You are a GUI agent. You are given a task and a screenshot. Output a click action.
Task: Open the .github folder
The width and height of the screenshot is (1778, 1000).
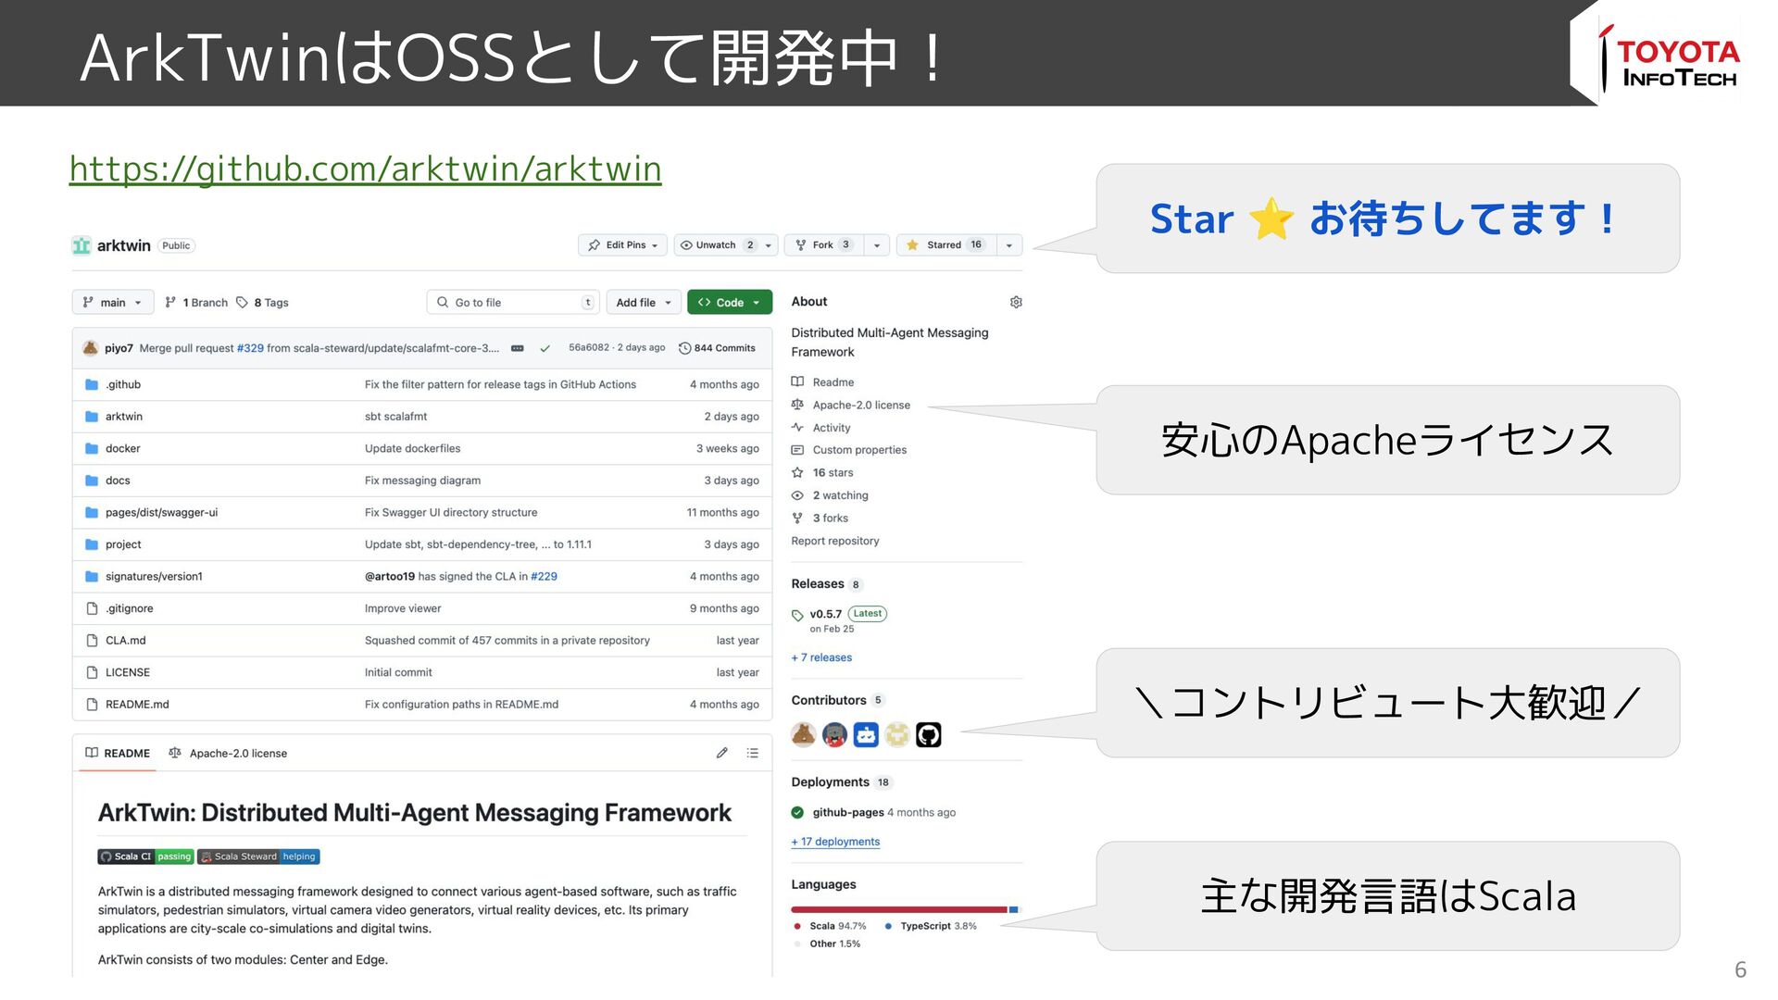pyautogui.click(x=123, y=385)
